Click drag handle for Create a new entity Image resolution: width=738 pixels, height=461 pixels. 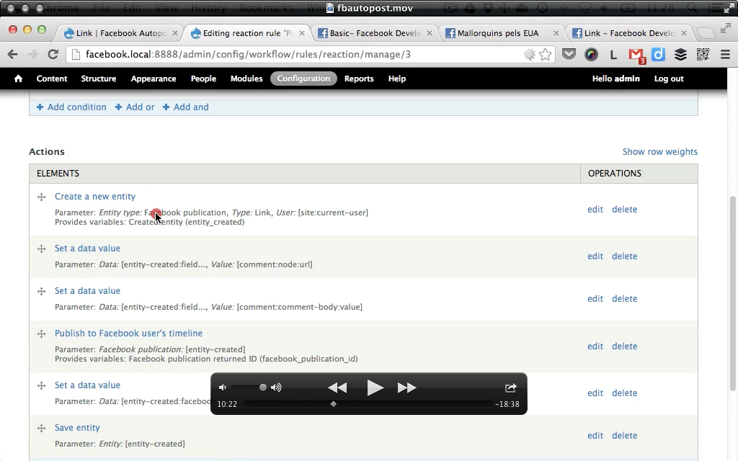pyautogui.click(x=41, y=197)
